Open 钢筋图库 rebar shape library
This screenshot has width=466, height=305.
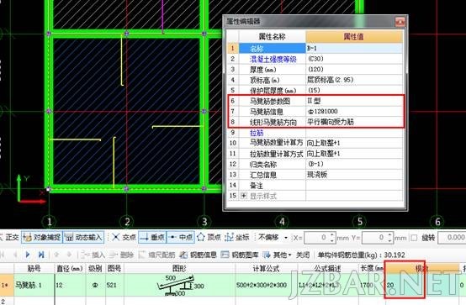(x=240, y=255)
